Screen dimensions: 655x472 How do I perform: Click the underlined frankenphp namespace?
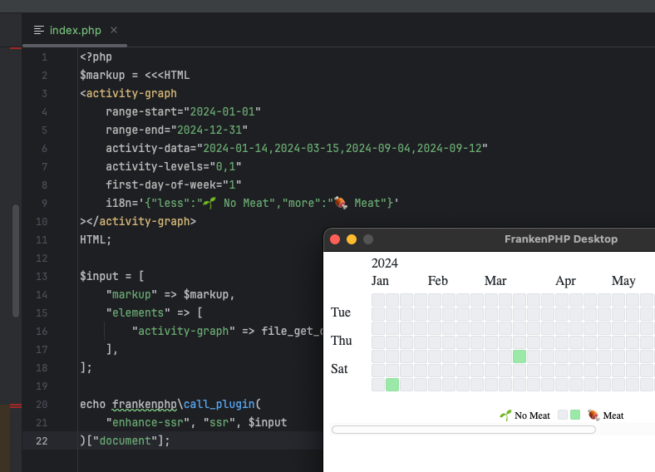pos(145,405)
